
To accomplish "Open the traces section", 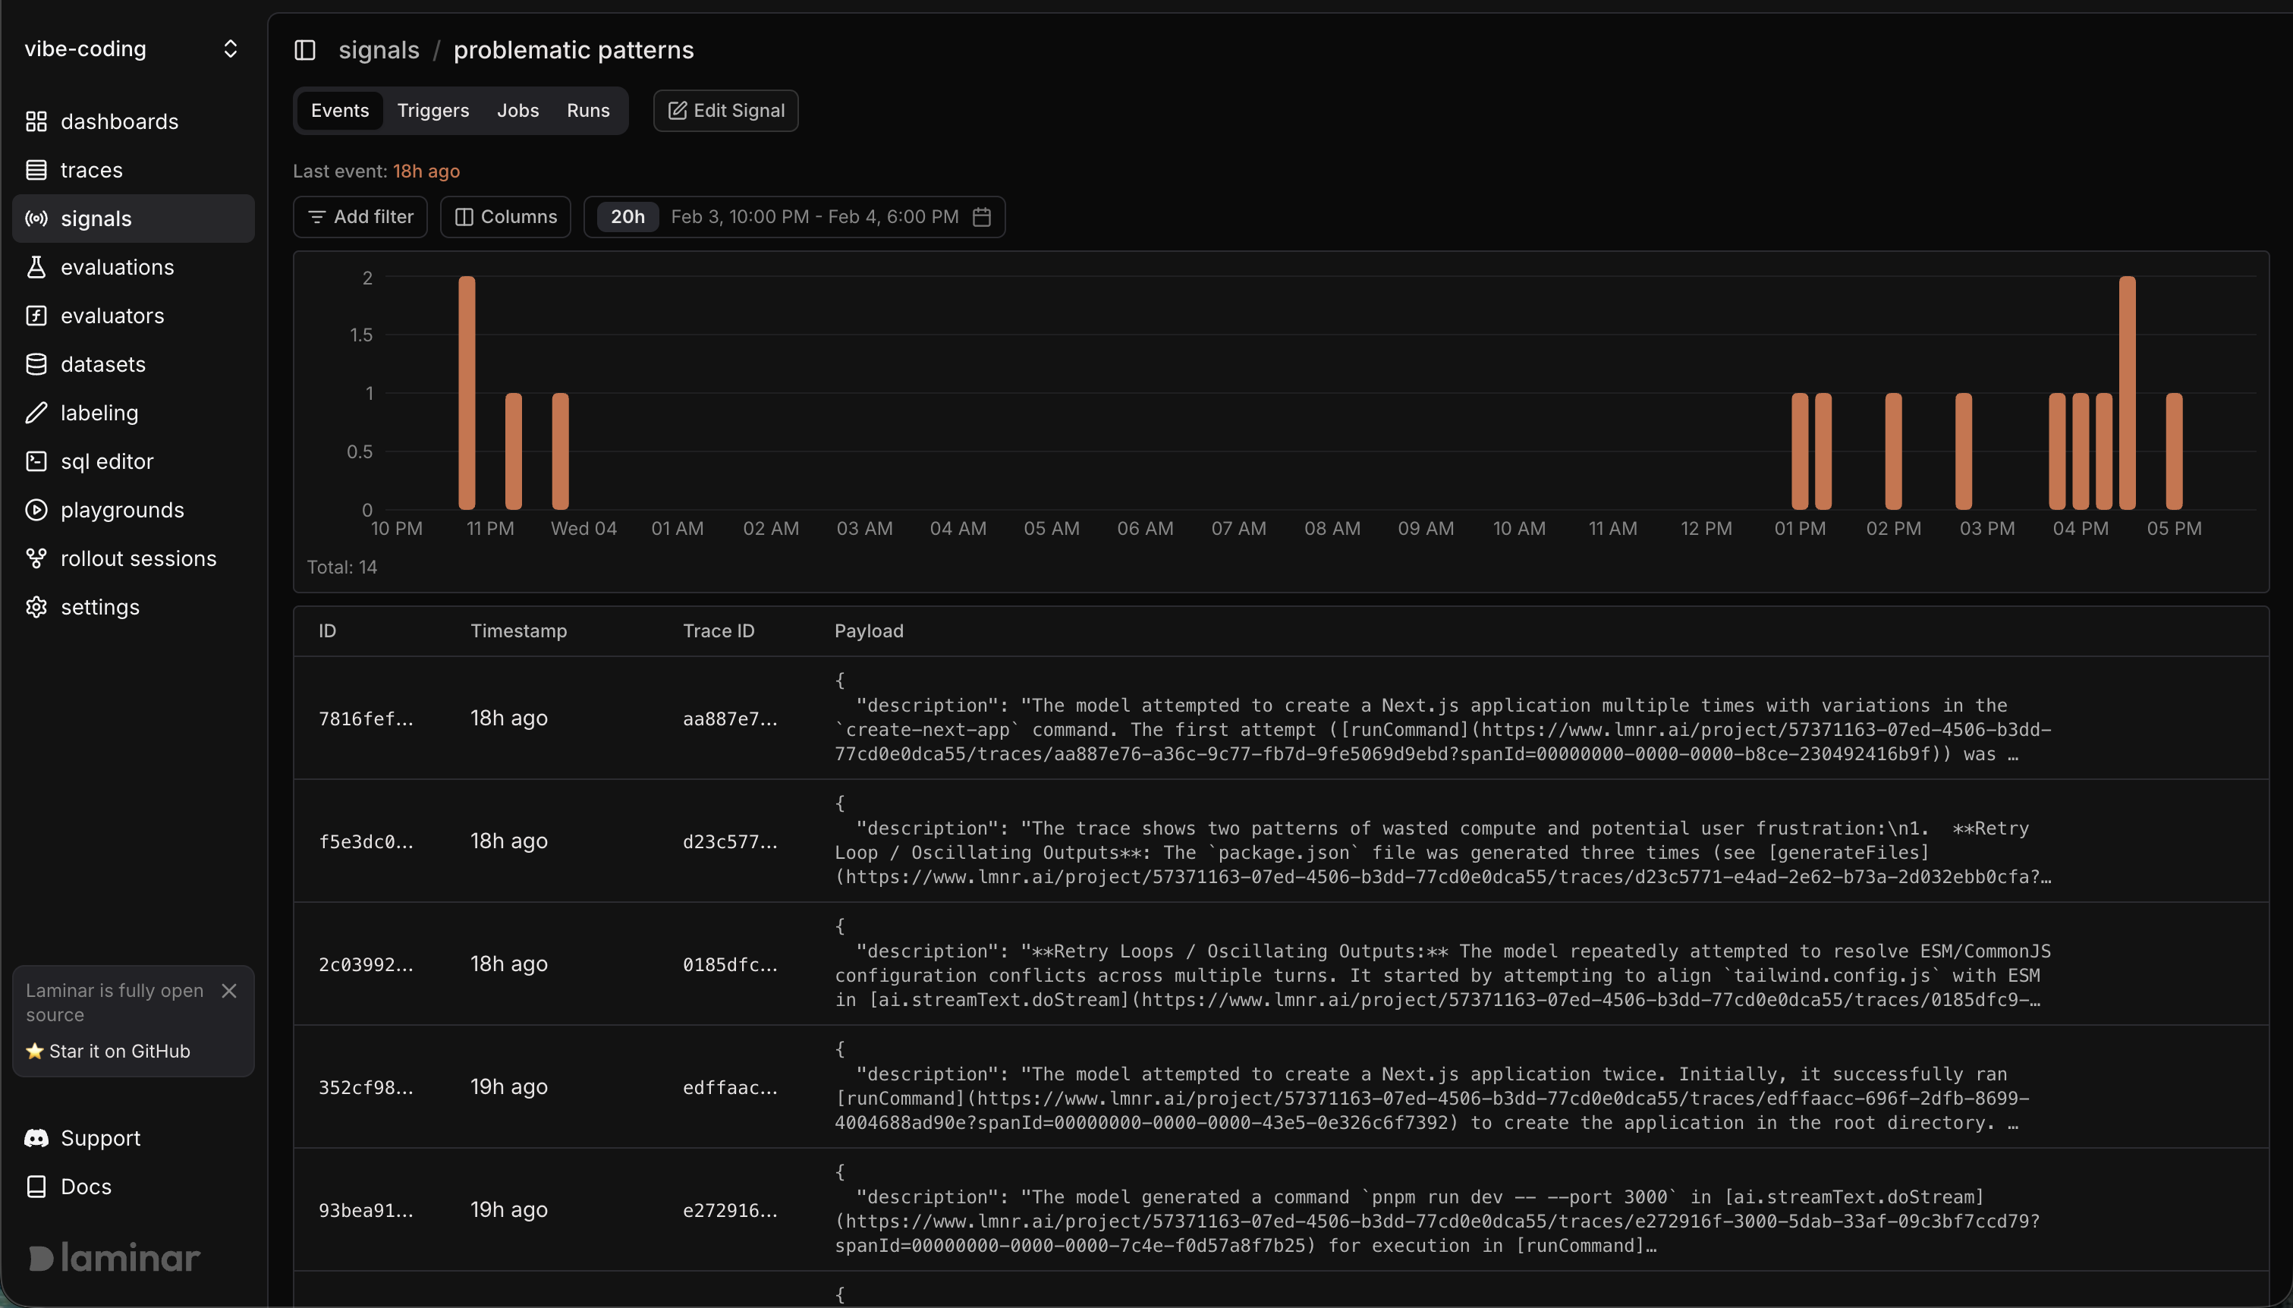I will (93, 170).
